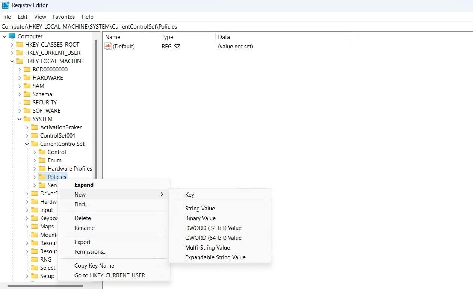
Task: Click the Computer node icon at tree top
Action: [x=12, y=36]
